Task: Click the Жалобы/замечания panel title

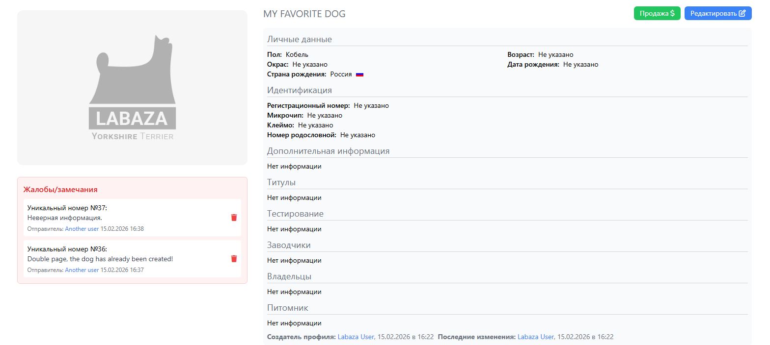Action: (x=60, y=190)
